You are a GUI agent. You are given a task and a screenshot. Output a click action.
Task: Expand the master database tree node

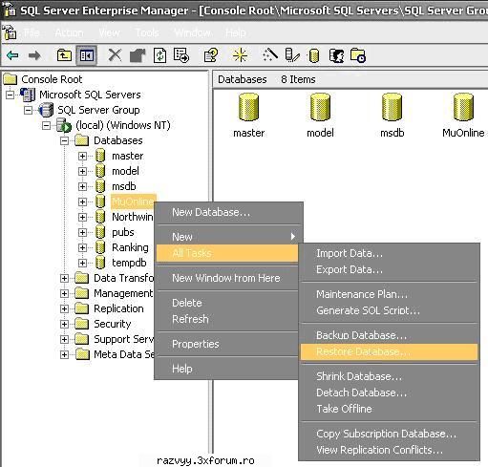point(82,156)
